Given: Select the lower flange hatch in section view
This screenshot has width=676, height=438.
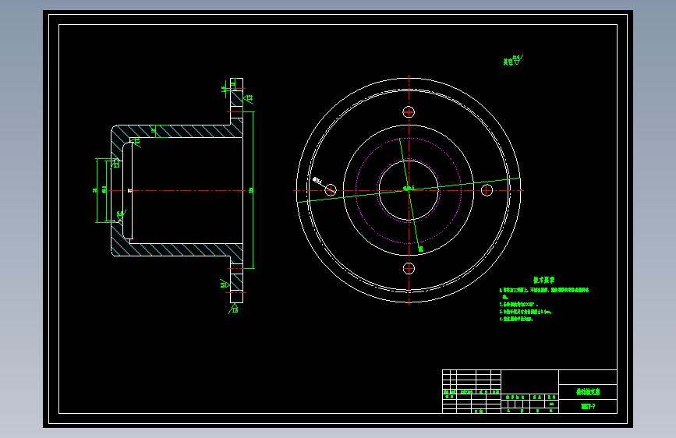Looking at the screenshot, I should point(236,281).
